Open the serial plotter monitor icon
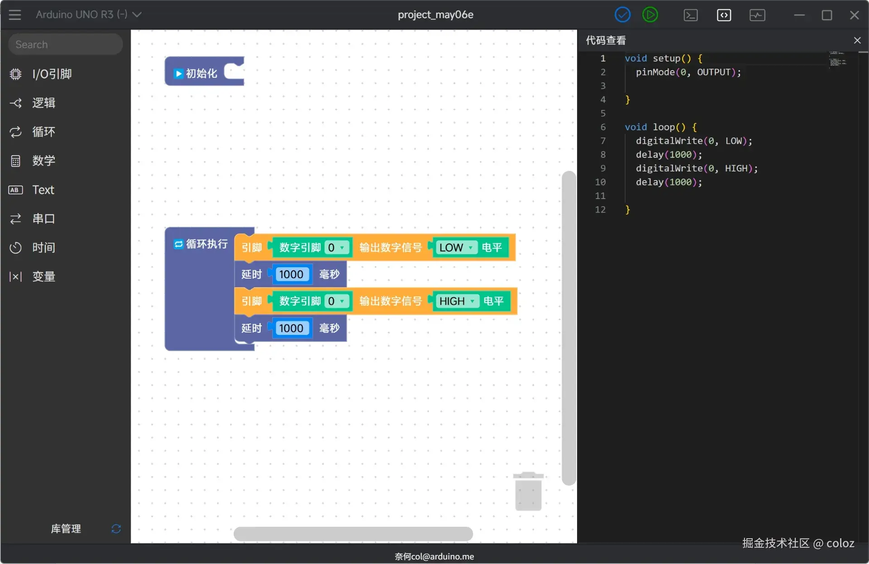 [x=757, y=15]
